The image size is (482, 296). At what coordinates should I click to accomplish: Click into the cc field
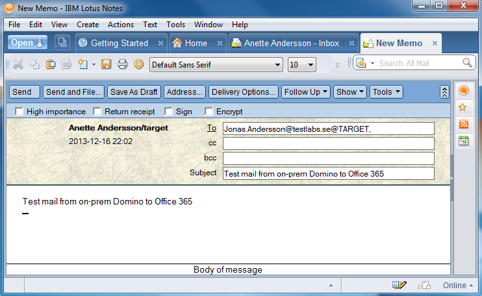(328, 143)
